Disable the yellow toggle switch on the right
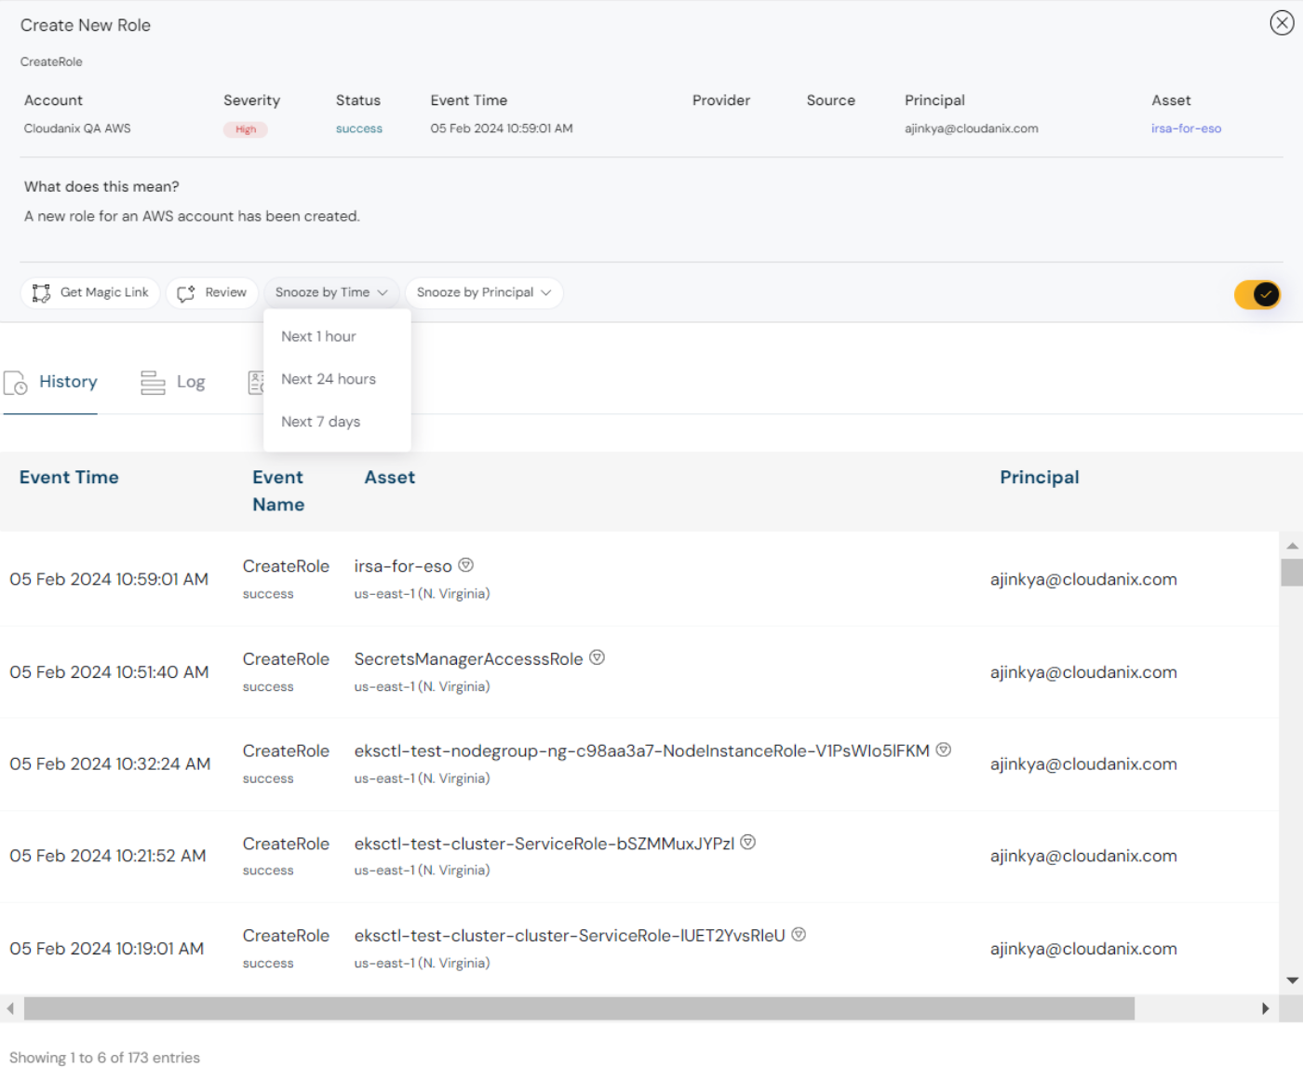 click(1257, 294)
